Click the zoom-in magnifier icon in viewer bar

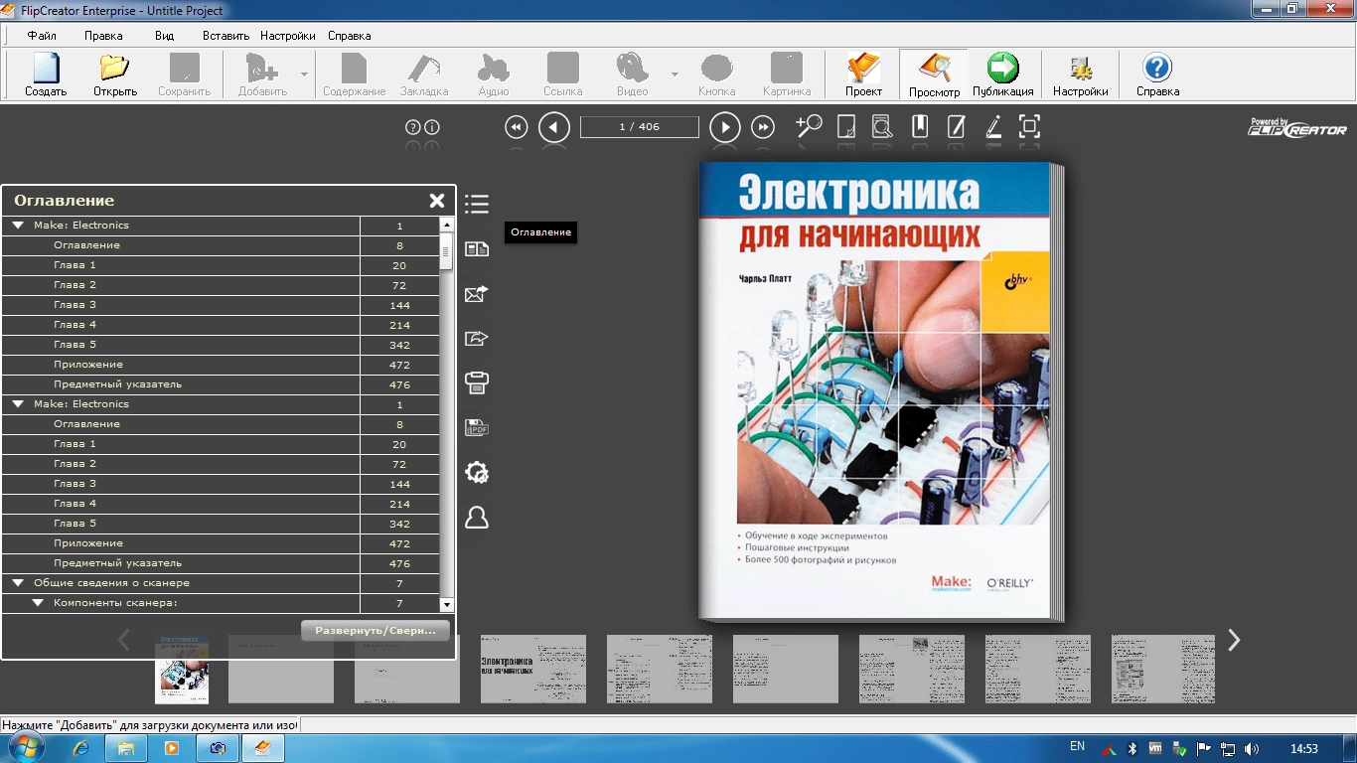[x=809, y=126]
